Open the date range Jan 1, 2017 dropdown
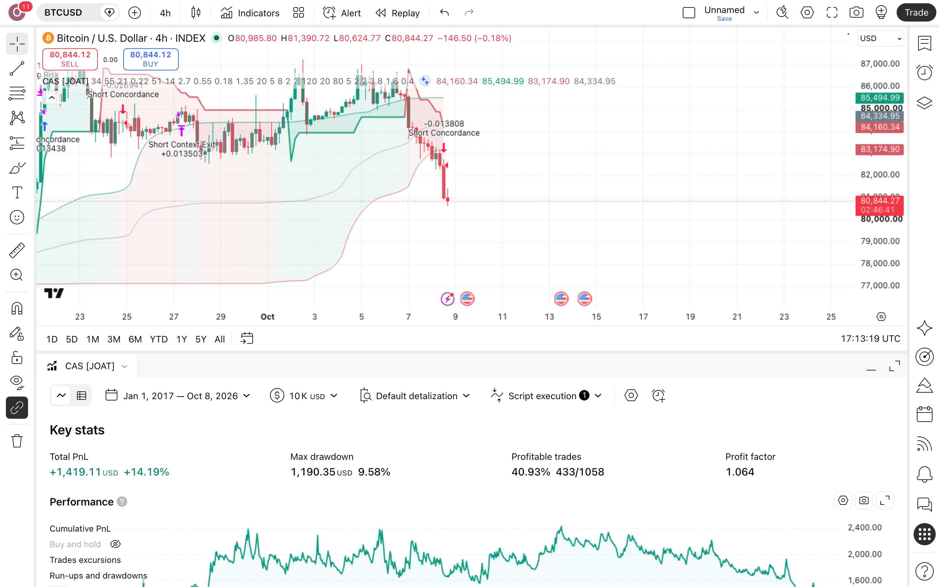This screenshot has width=939, height=587. [x=178, y=396]
